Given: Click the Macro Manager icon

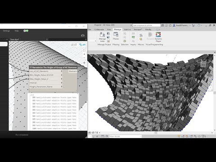Looking at the screenshot, I should coord(141,36).
